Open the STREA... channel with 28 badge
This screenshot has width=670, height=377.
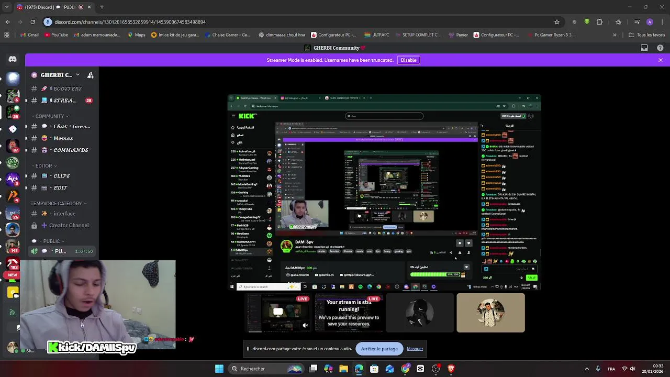point(62,101)
